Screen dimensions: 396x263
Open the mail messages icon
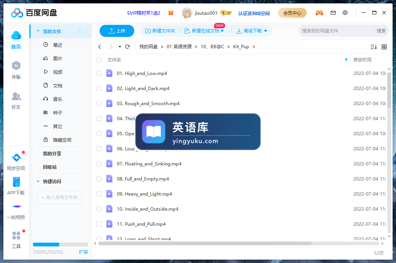(333, 12)
